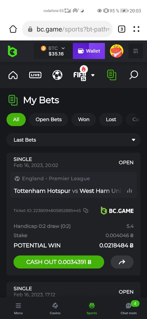Select the Lost filter tab
The width and height of the screenshot is (147, 319).
(111, 120)
